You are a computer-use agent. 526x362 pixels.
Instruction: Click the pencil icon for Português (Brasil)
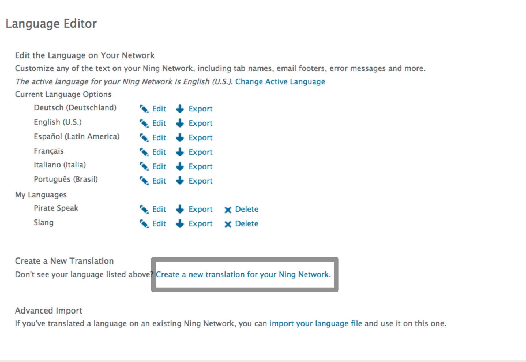144,181
